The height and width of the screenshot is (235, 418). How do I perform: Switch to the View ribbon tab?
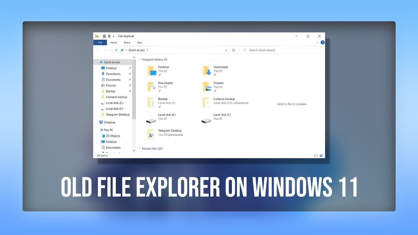click(x=140, y=42)
